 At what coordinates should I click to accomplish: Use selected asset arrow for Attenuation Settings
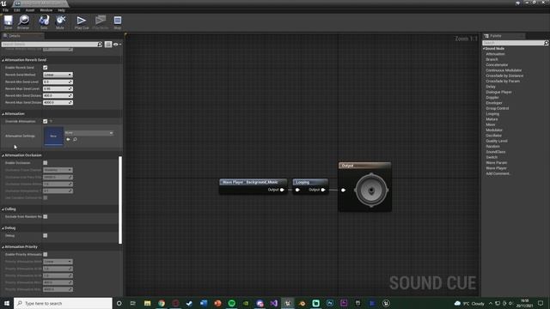pyautogui.click(x=68, y=139)
